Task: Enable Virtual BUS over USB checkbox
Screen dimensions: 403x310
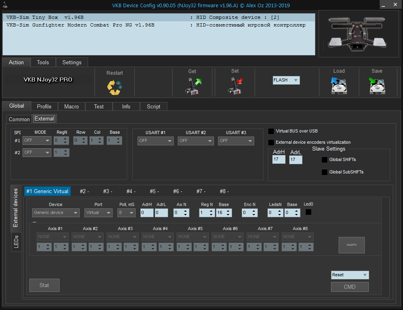Action: [271, 131]
